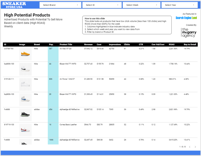This screenshot has height=156, width=201.
Task: Click the Impressions column header
Action: tap(115, 44)
